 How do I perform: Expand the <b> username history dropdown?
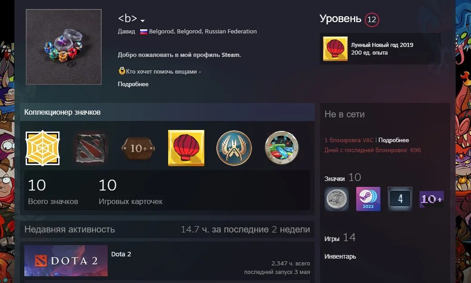pyautogui.click(x=143, y=21)
